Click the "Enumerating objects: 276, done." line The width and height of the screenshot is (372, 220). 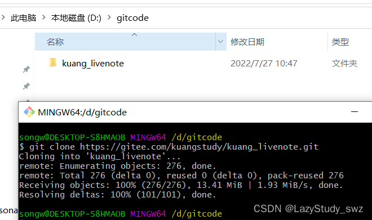click(x=117, y=166)
